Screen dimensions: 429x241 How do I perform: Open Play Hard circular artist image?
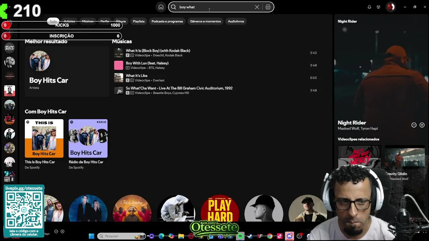point(220,208)
